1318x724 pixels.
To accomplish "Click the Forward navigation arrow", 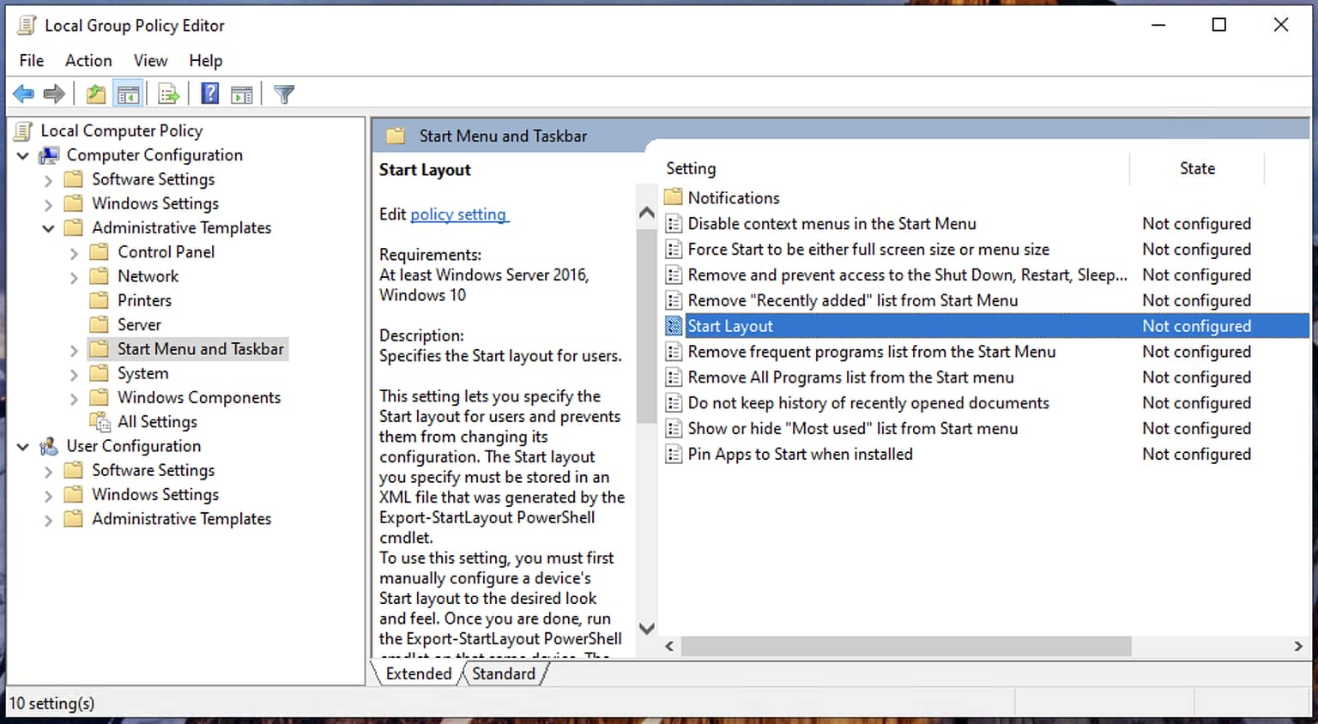I will (54, 93).
